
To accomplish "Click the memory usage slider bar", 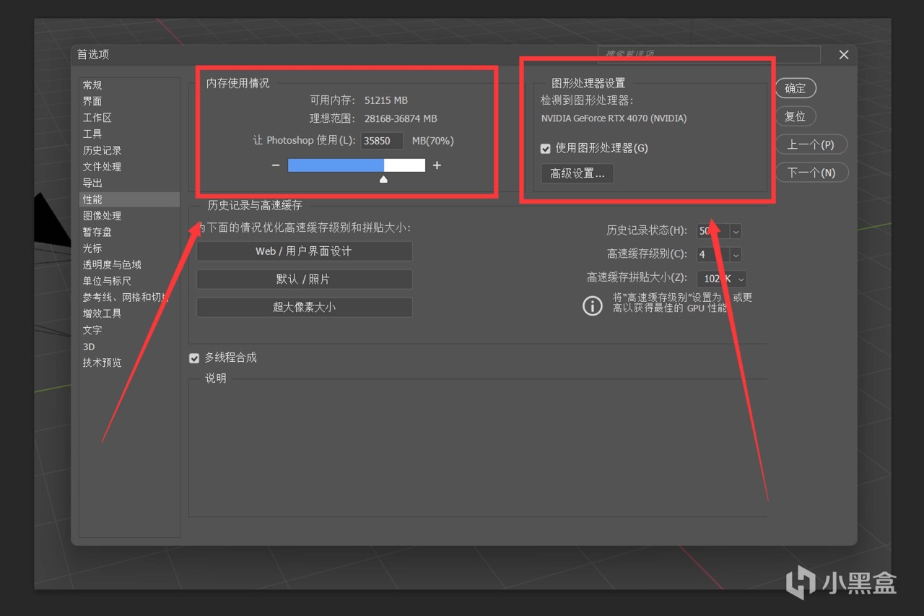I will [357, 165].
